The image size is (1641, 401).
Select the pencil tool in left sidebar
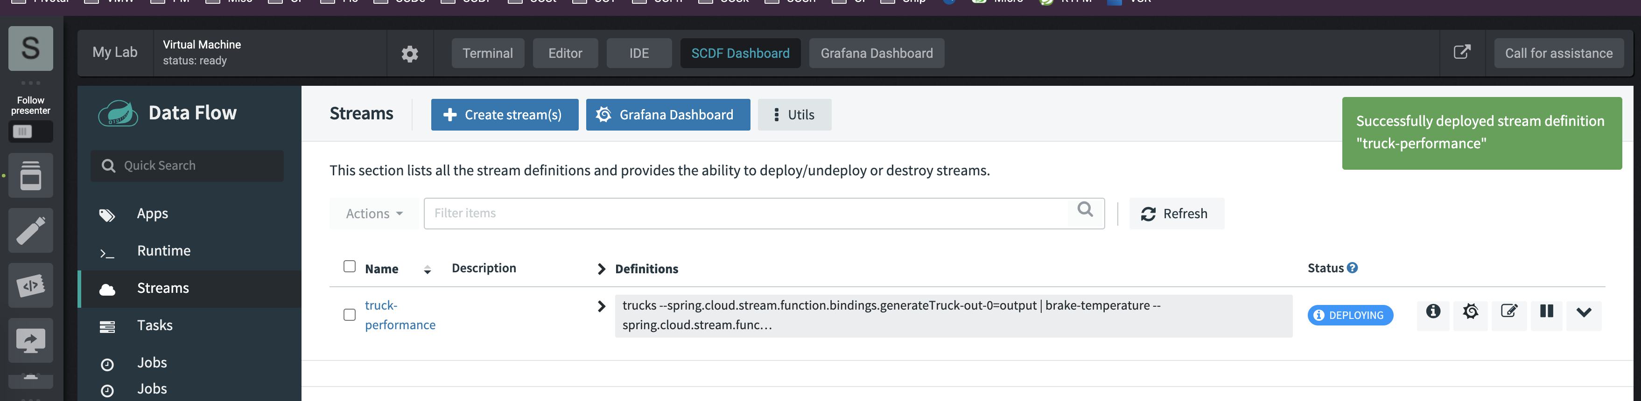[31, 230]
